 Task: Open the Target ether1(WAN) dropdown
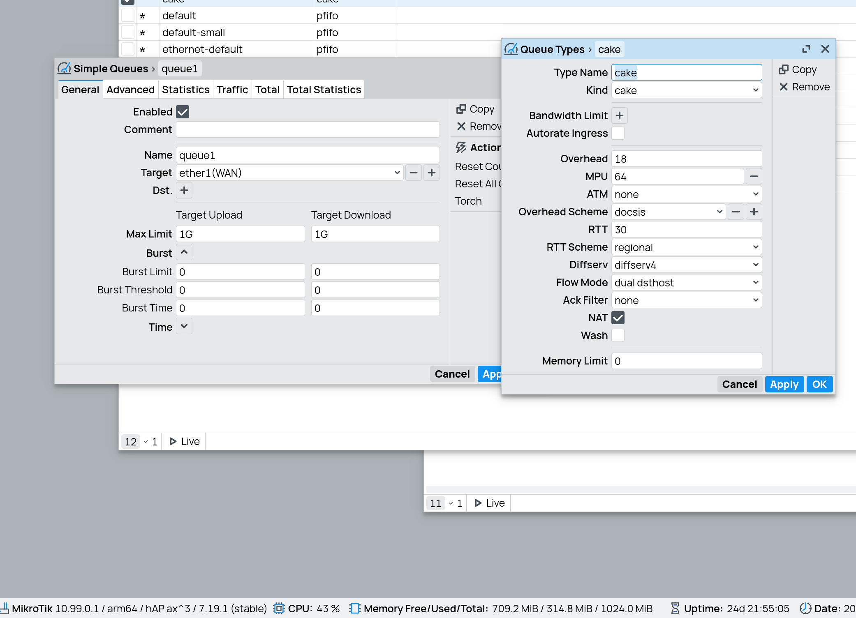[289, 173]
